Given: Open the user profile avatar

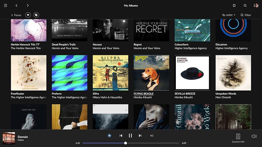Looking at the screenshot, I should click(x=256, y=6).
